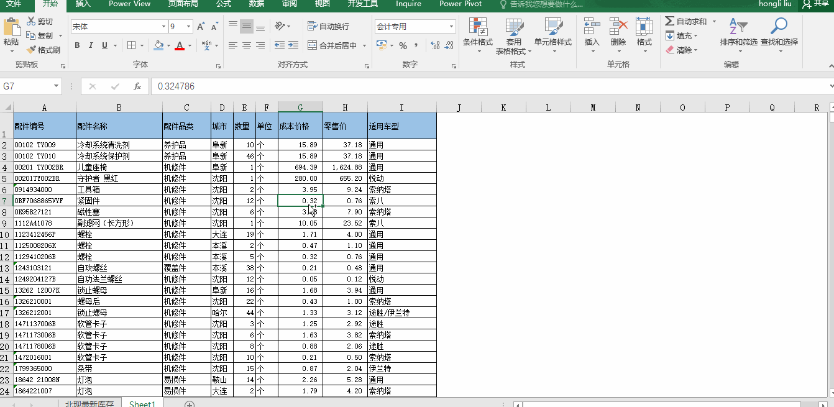Toggle bottom vertical alignment

coord(260,27)
